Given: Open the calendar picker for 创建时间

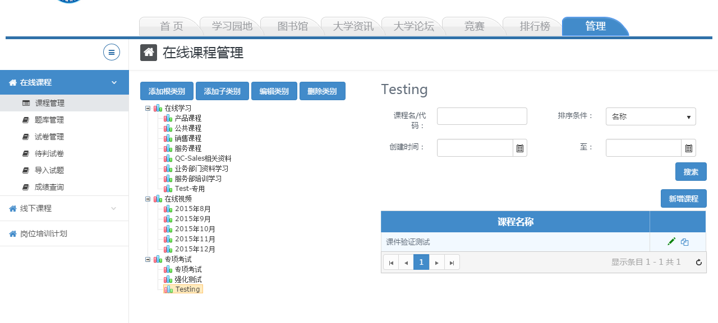Looking at the screenshot, I should point(520,148).
